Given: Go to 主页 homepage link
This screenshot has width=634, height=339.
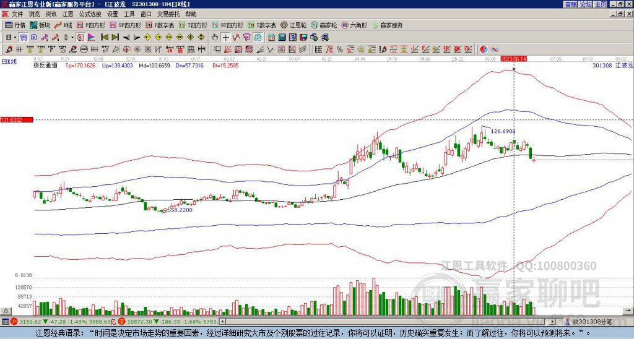Looking at the screenshot, I should click(x=601, y=4).
